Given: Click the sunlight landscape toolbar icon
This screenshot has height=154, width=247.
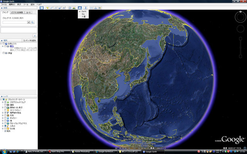Looking at the screenshot, I should tap(74, 8).
